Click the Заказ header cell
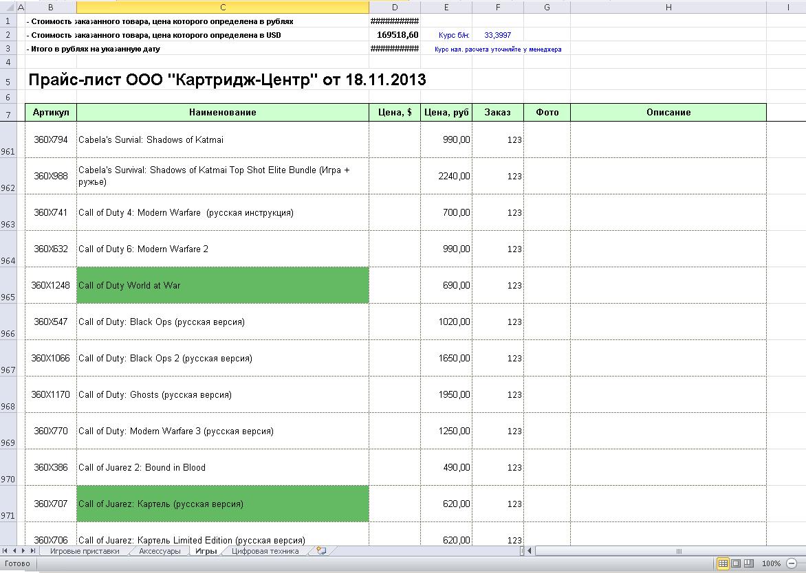 coord(498,112)
